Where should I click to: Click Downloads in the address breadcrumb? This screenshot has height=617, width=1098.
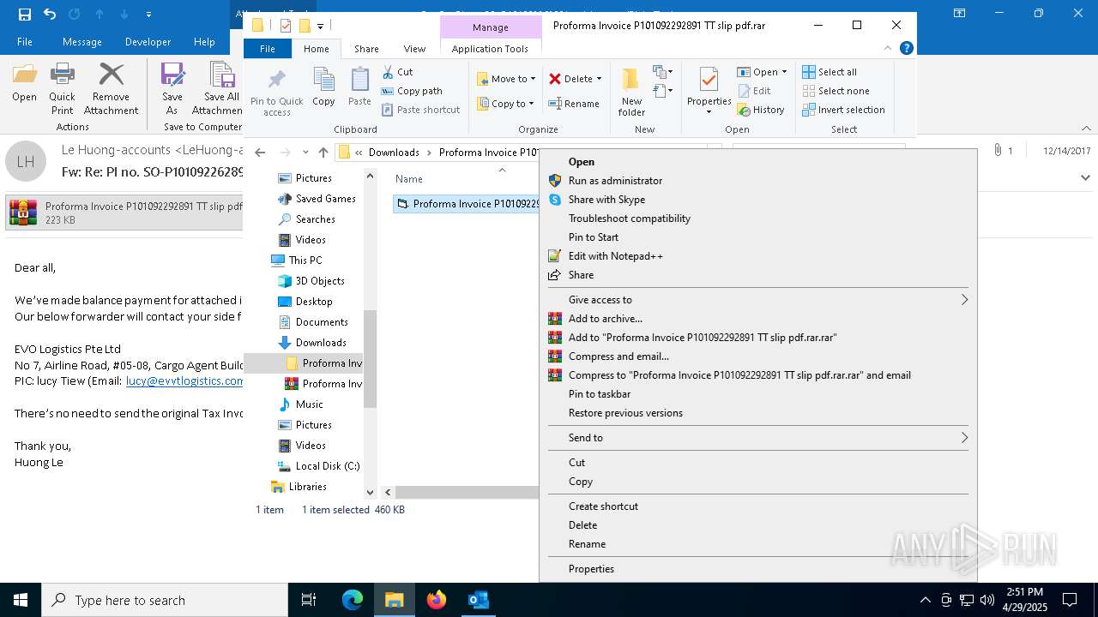(394, 153)
